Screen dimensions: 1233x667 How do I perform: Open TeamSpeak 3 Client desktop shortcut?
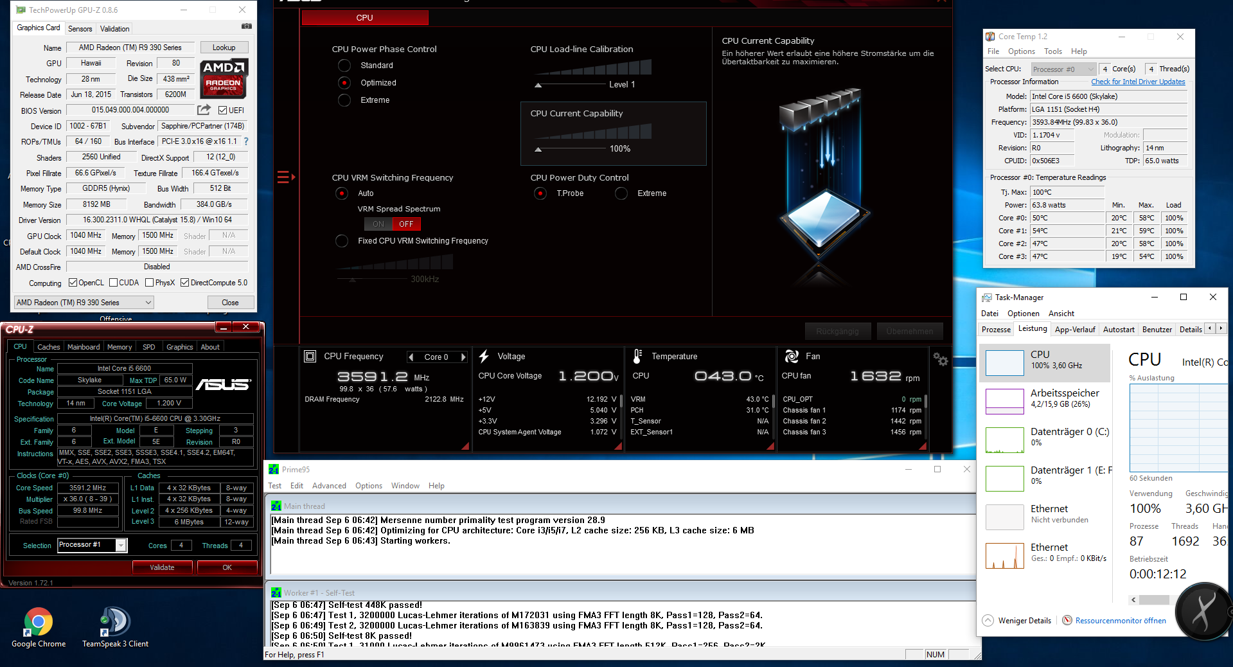115,627
